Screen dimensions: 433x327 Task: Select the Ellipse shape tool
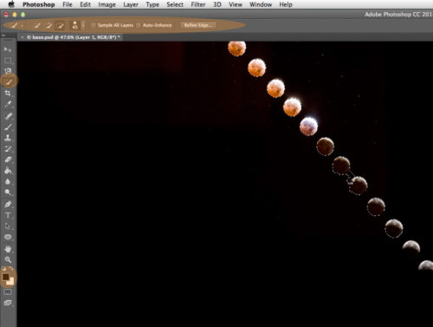tap(8, 237)
